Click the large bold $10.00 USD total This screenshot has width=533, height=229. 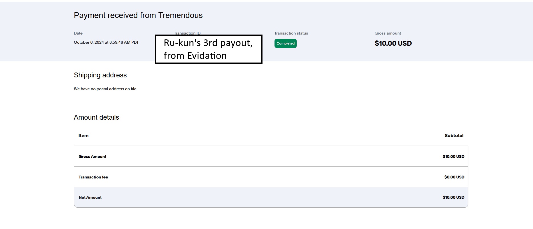click(393, 43)
